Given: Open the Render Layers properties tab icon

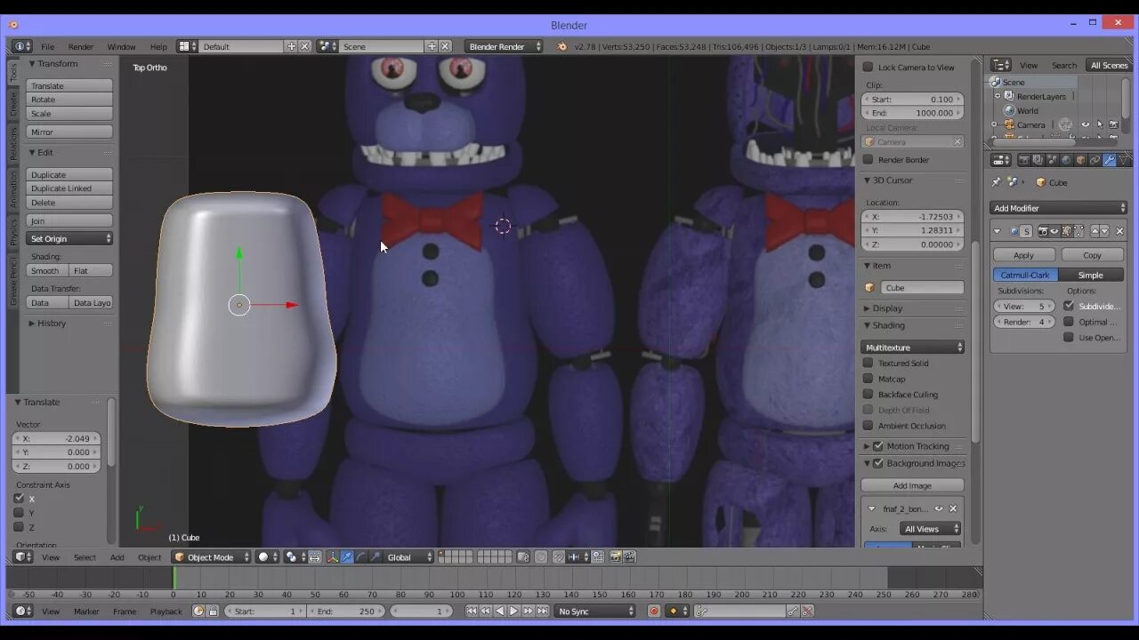Looking at the screenshot, I should (x=1038, y=160).
